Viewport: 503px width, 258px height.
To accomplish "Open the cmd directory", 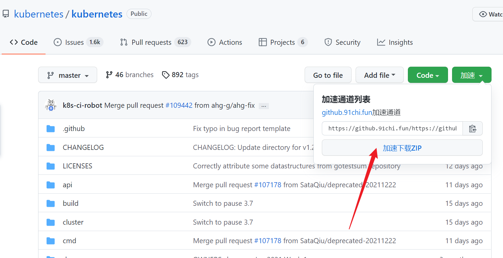I will (x=69, y=241).
